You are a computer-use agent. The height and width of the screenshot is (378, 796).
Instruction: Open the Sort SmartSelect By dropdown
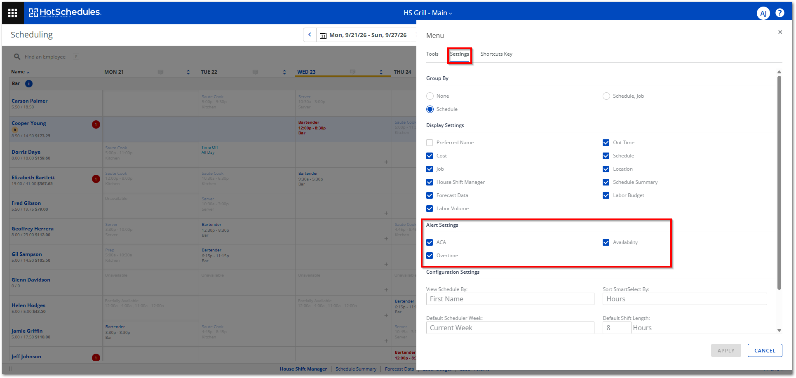point(685,299)
